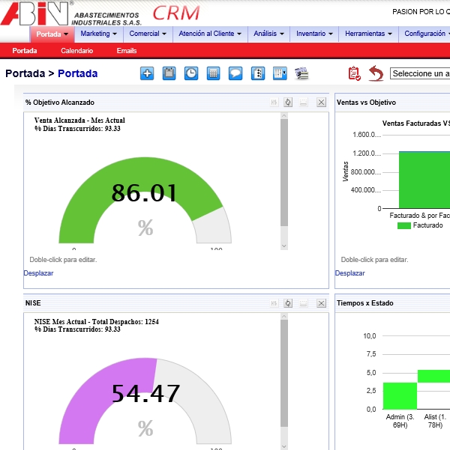Click columns icon in % Objetivo Alcanzado header
Screen dimensions: 450x450
[x=274, y=102]
